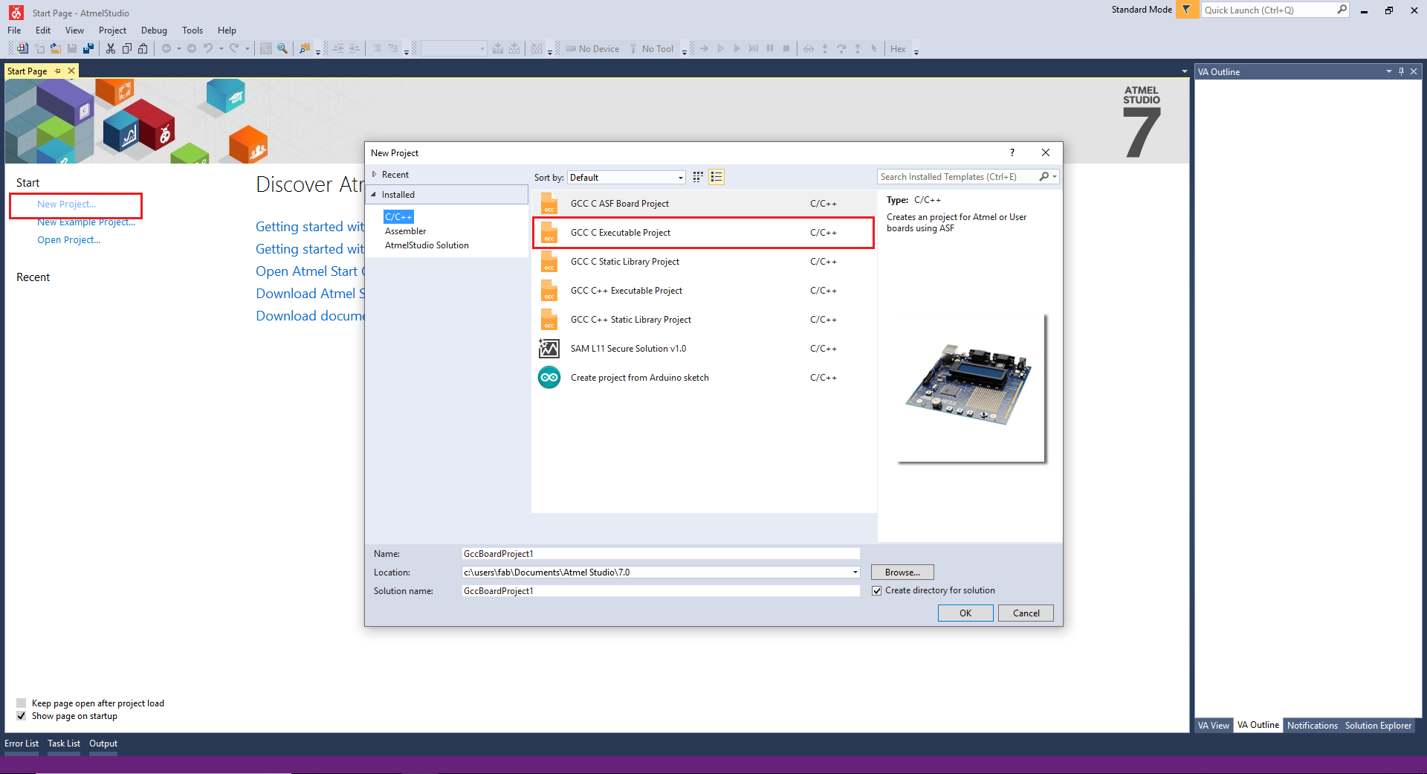Open the Location path dropdown arrow

click(x=855, y=573)
